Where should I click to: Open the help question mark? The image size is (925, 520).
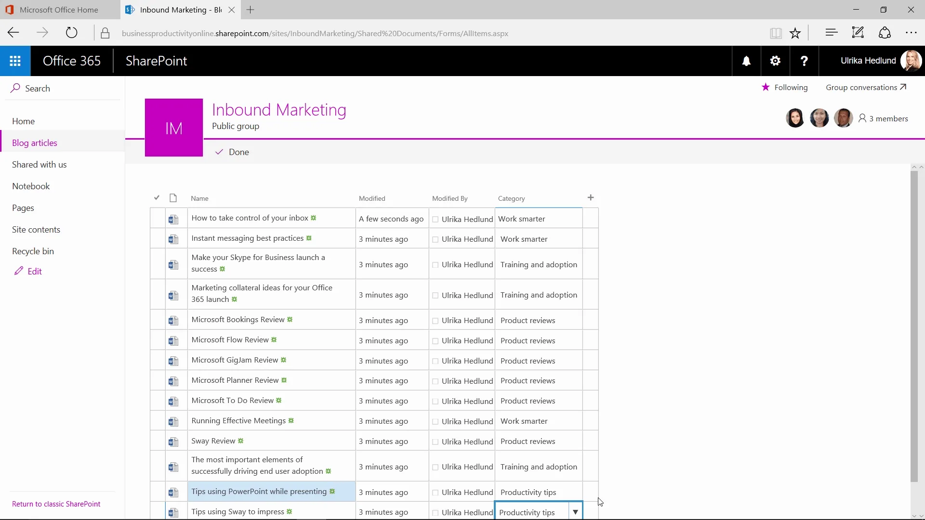tap(804, 61)
